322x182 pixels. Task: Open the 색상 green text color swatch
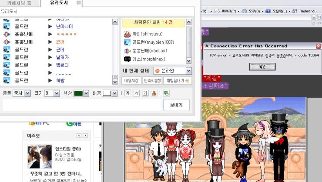(81, 93)
